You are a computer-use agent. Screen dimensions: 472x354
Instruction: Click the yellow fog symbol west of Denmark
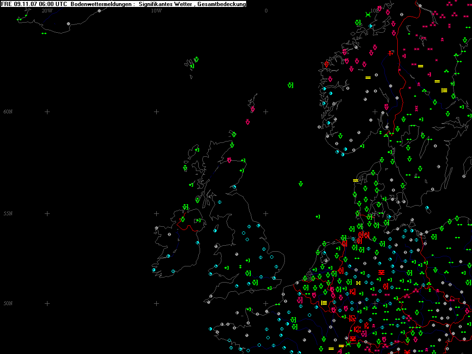pos(355,180)
